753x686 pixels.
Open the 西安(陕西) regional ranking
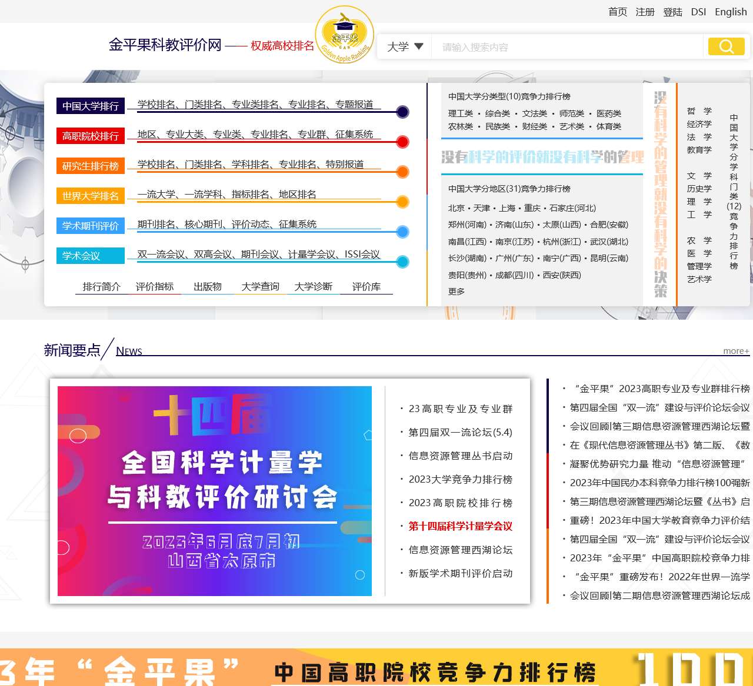pyautogui.click(x=562, y=275)
